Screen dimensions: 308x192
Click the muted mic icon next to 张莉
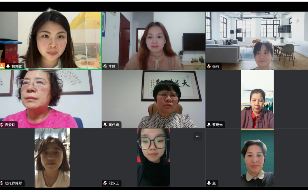(x=209, y=66)
